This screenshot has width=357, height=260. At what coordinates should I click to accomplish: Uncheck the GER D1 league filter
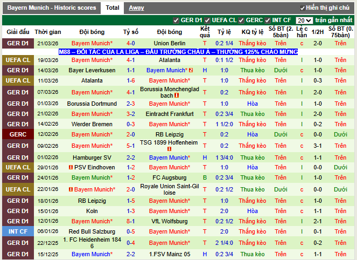(x=176, y=20)
